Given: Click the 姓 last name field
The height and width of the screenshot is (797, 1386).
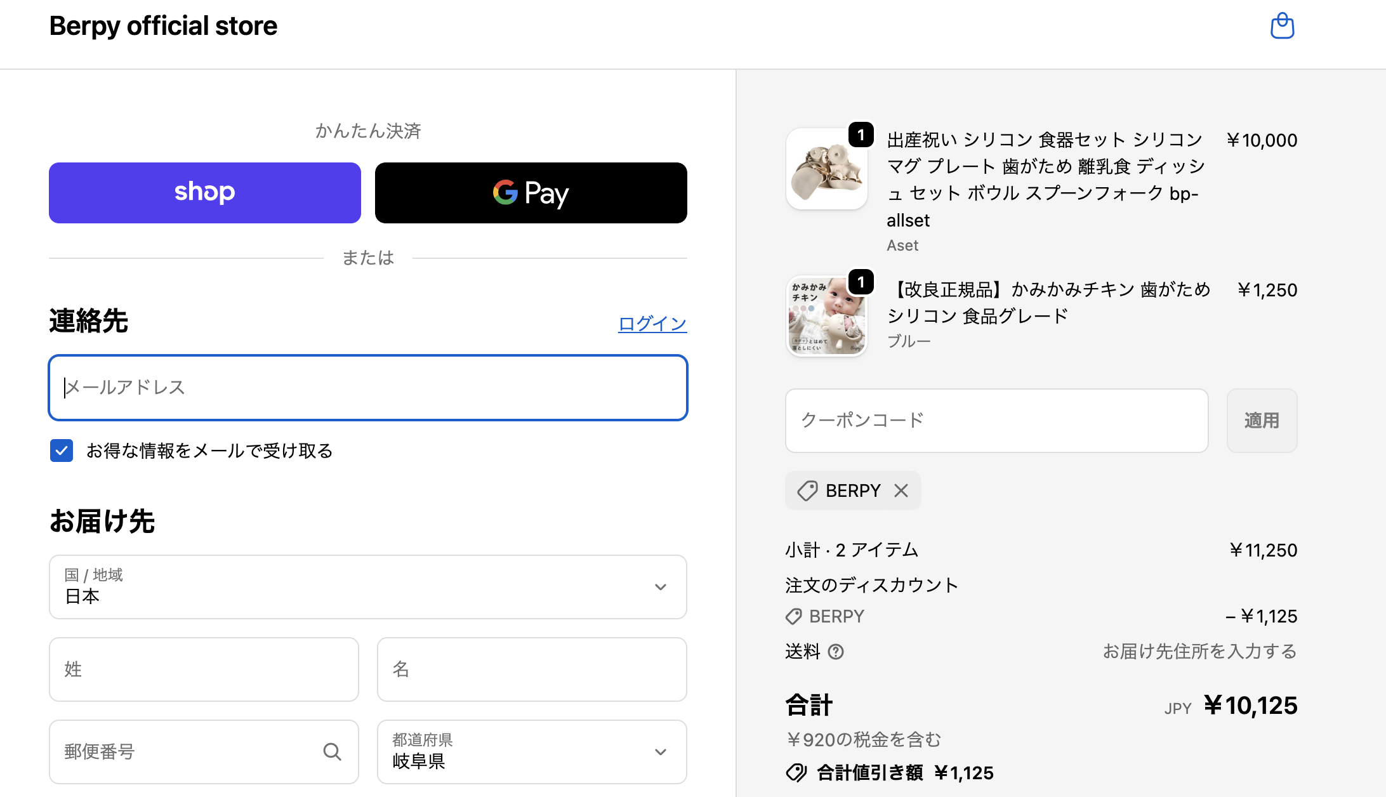Looking at the screenshot, I should point(204,669).
